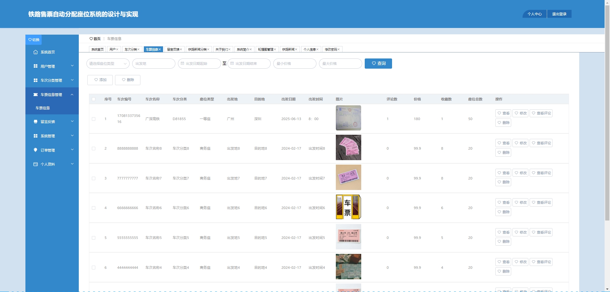Close the 关于我们 tab with its X
Viewport: 610px width, 292px height.
(229, 50)
